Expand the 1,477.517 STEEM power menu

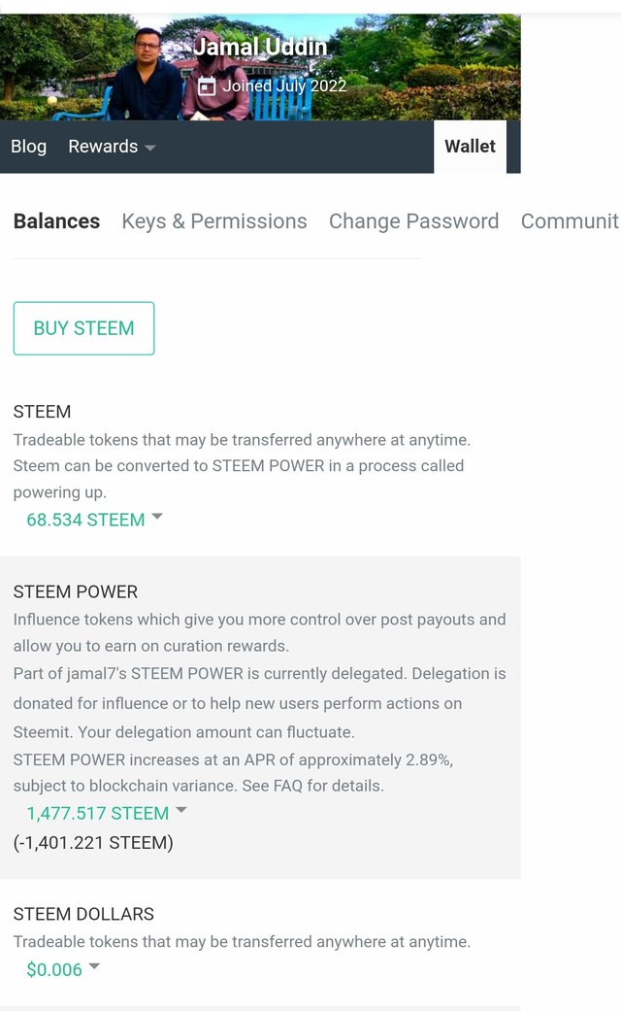coord(97,813)
